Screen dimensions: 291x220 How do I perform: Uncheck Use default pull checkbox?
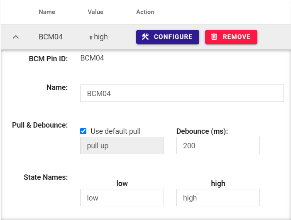(x=83, y=131)
